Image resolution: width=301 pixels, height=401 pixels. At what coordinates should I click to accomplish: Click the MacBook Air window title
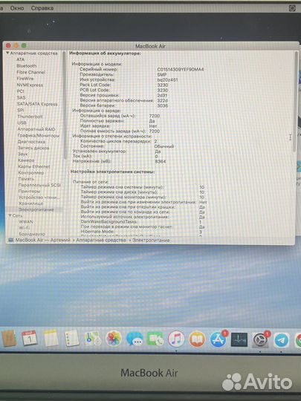(x=150, y=46)
